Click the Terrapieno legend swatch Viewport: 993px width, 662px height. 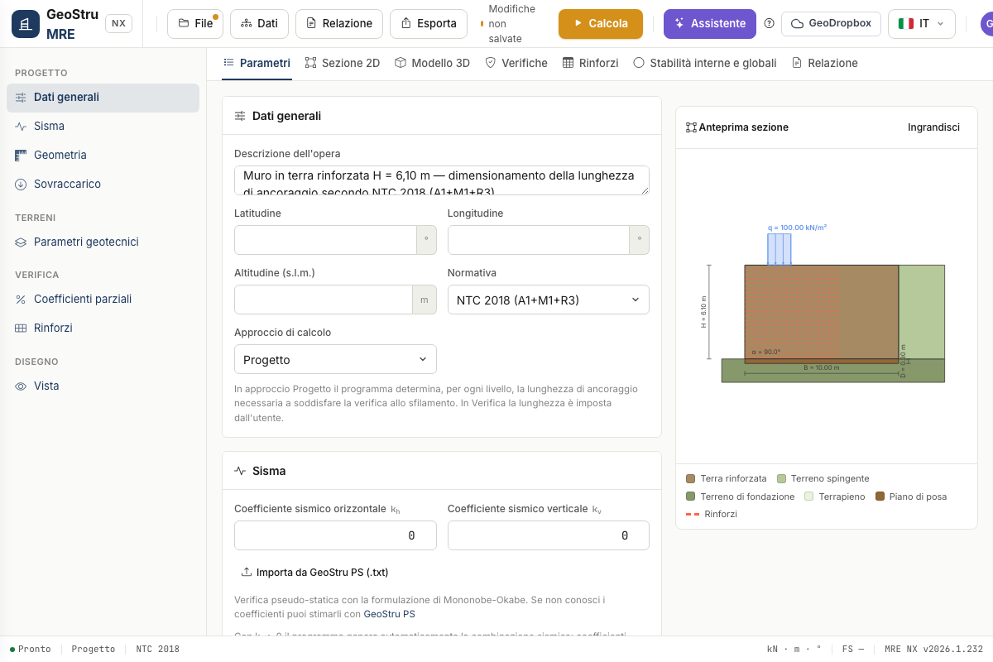click(x=809, y=496)
